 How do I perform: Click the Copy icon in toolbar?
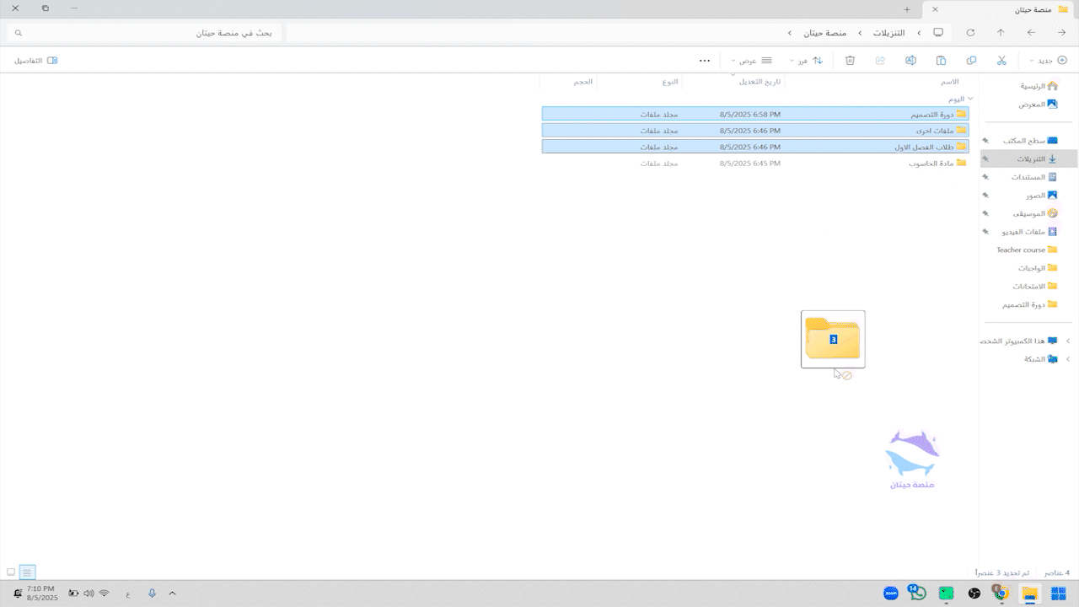[971, 61]
